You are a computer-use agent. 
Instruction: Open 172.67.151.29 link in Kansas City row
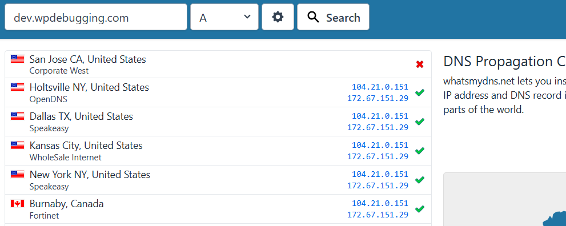tap(378, 156)
